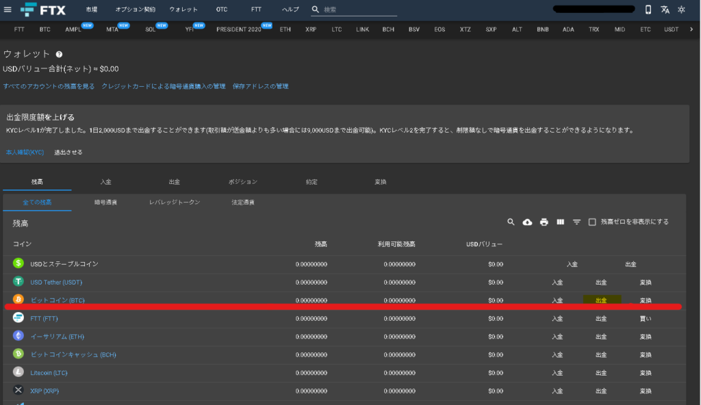Open the filter list icon
This screenshot has width=701, height=405.
576,222
